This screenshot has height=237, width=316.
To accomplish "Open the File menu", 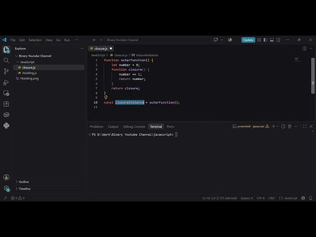I will (13, 40).
